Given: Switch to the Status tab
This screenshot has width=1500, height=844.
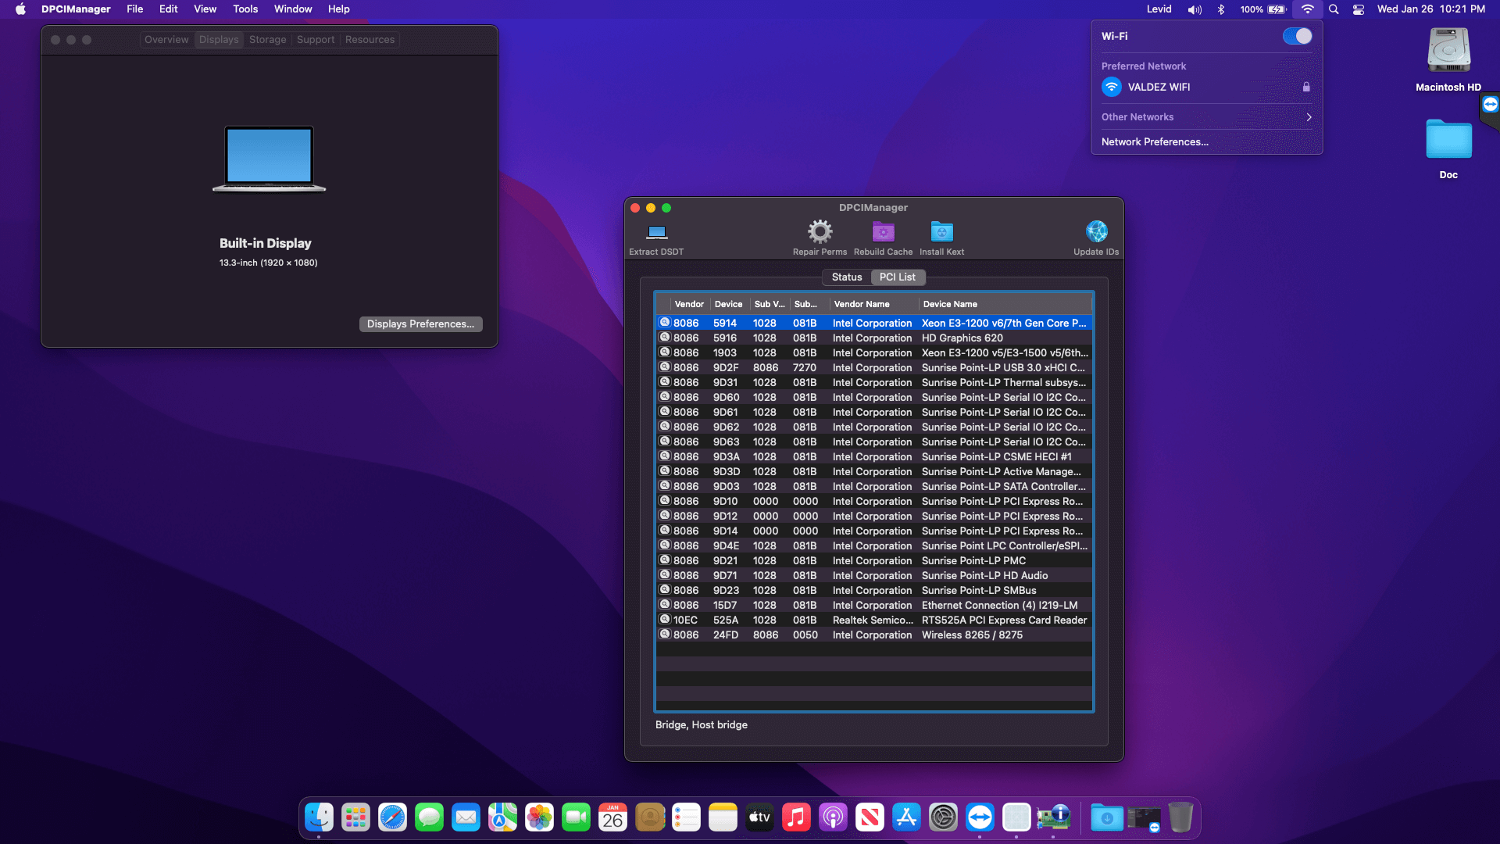Looking at the screenshot, I should (847, 277).
